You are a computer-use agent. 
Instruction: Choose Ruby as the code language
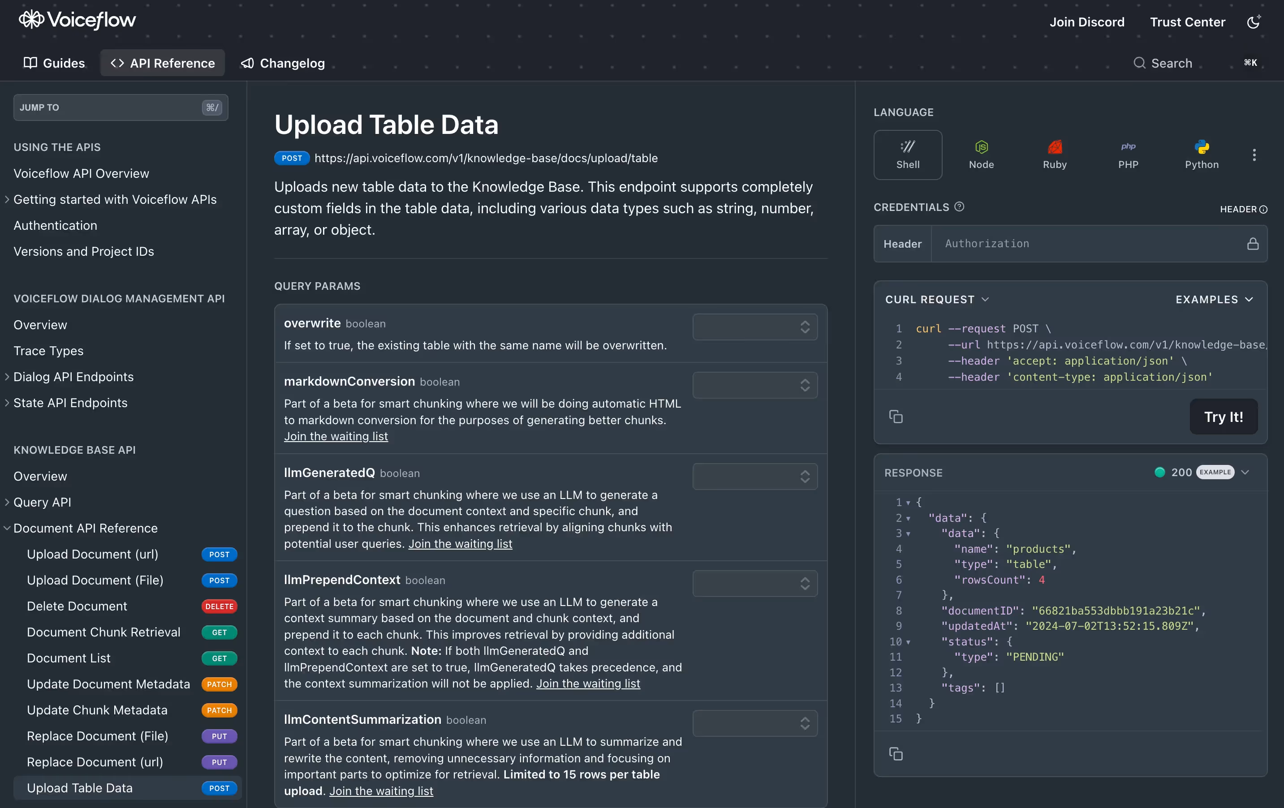(x=1054, y=155)
